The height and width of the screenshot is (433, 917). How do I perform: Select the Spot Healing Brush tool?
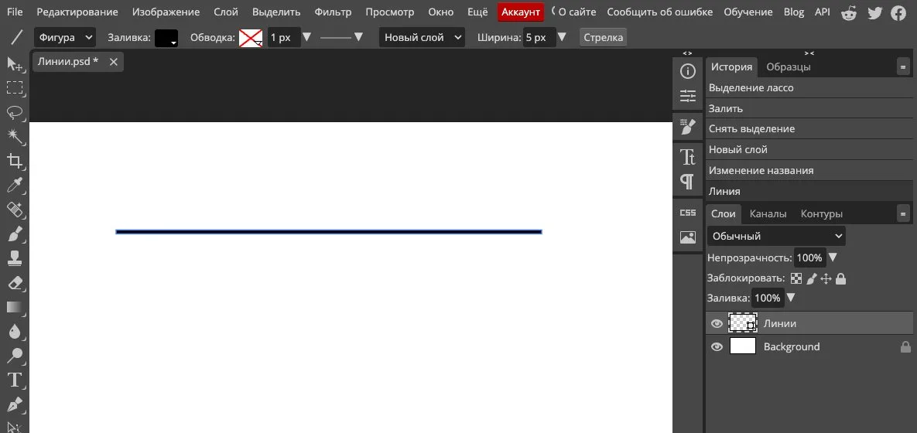[14, 210]
